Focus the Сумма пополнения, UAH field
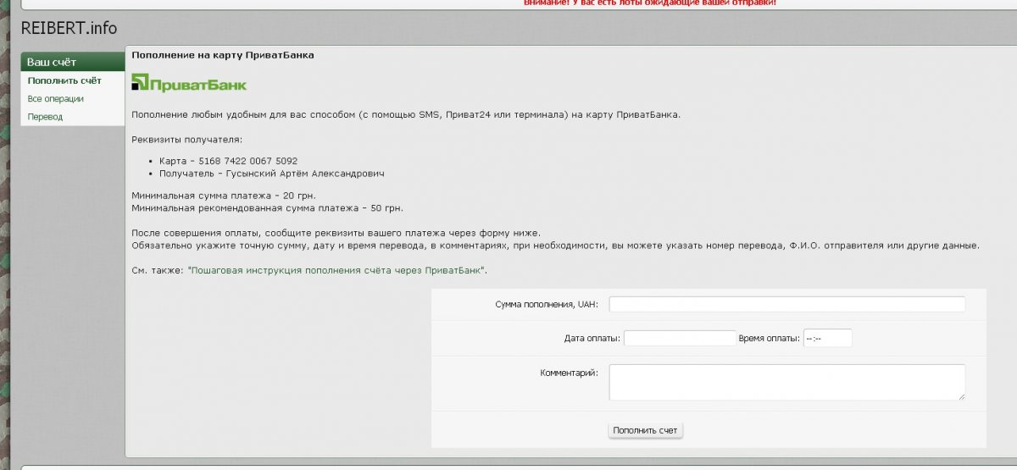This screenshot has width=1017, height=470. [787, 304]
